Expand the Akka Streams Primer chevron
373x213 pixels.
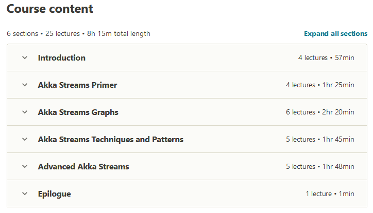pyautogui.click(x=24, y=85)
